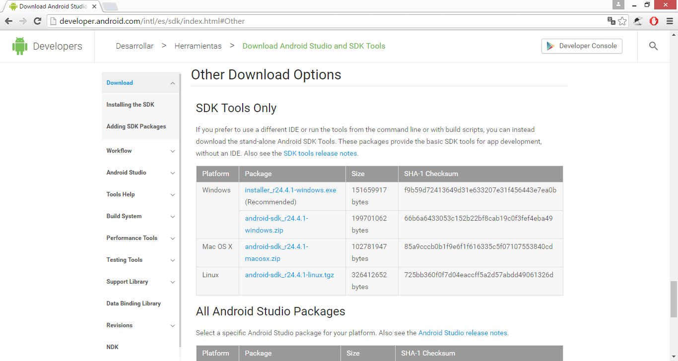Open the Chrome hamburger menu

click(669, 21)
